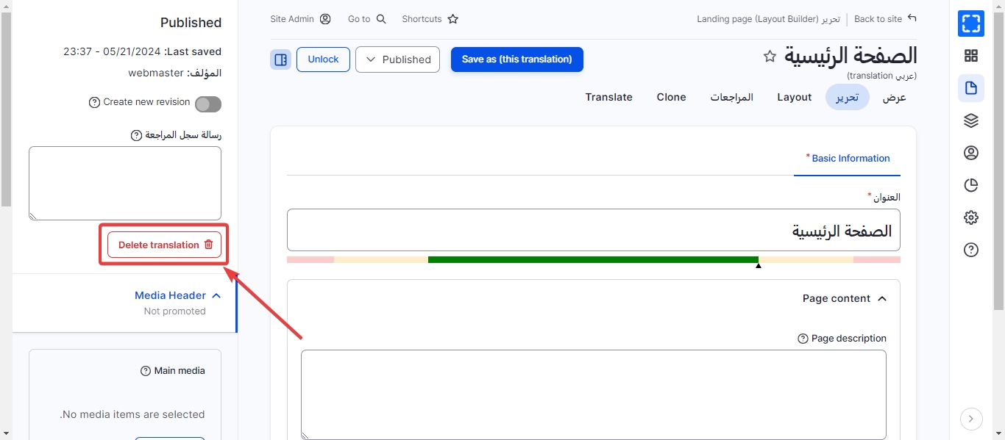
Task: Click Save as (this translation) button
Action: pos(516,59)
